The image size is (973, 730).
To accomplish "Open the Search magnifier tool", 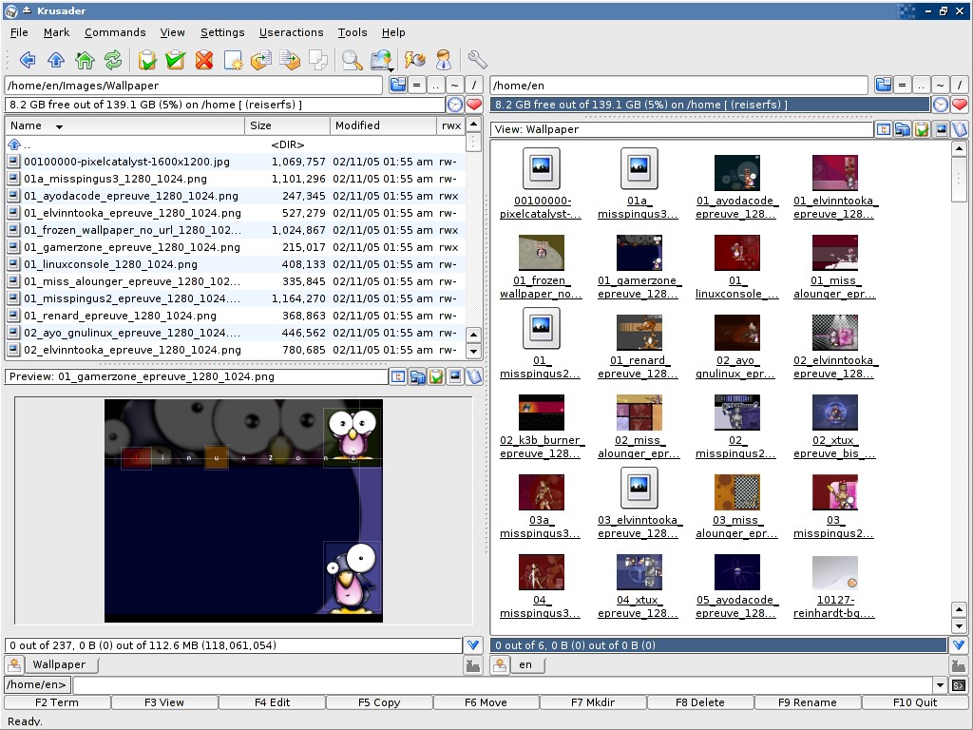I will (352, 60).
